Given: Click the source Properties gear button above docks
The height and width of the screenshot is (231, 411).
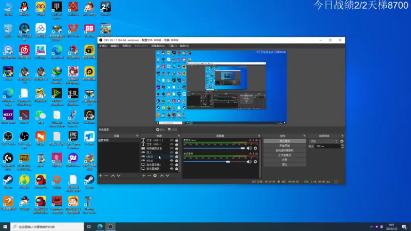Looking at the screenshot, I should tap(160, 129).
